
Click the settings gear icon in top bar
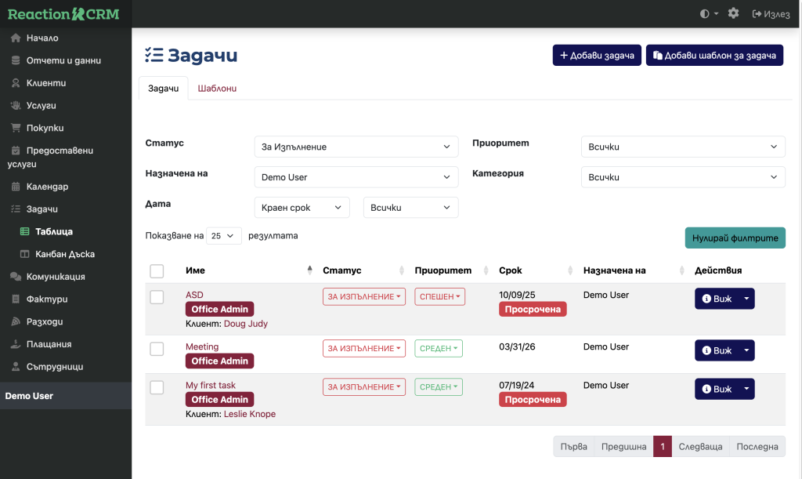[x=733, y=13]
